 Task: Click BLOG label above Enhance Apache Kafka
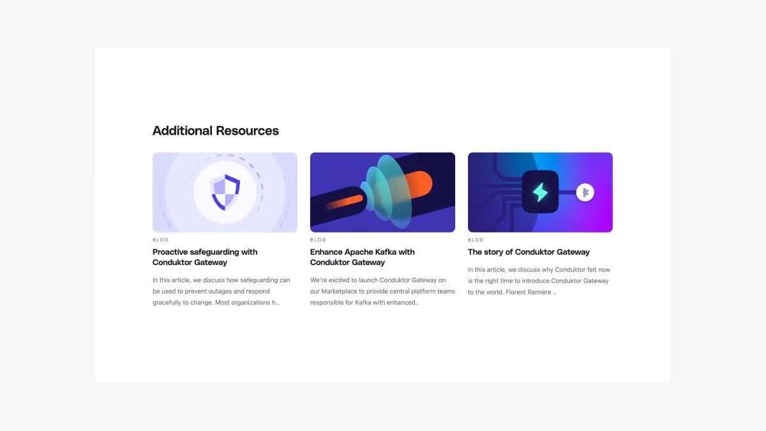(319, 240)
